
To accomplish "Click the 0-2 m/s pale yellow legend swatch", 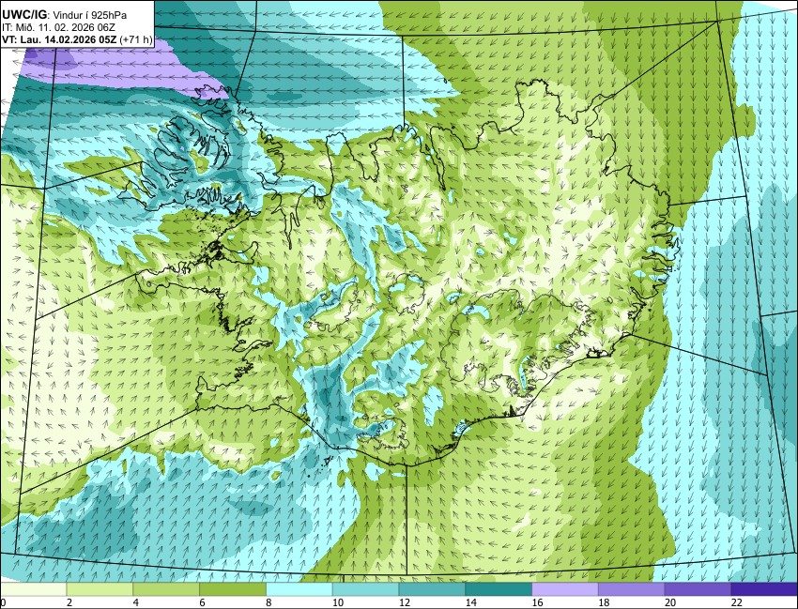I will tap(33, 589).
